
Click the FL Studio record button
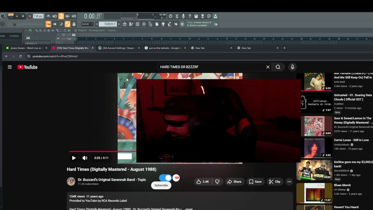[29, 16]
